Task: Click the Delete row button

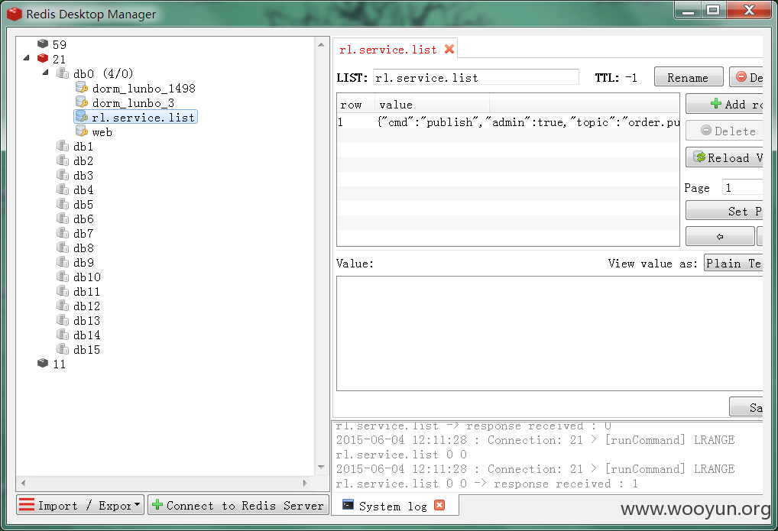Action: coord(725,131)
